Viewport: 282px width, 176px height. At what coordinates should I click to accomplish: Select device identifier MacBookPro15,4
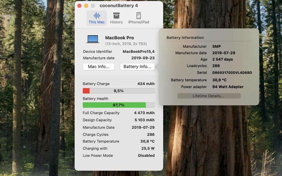138,52
